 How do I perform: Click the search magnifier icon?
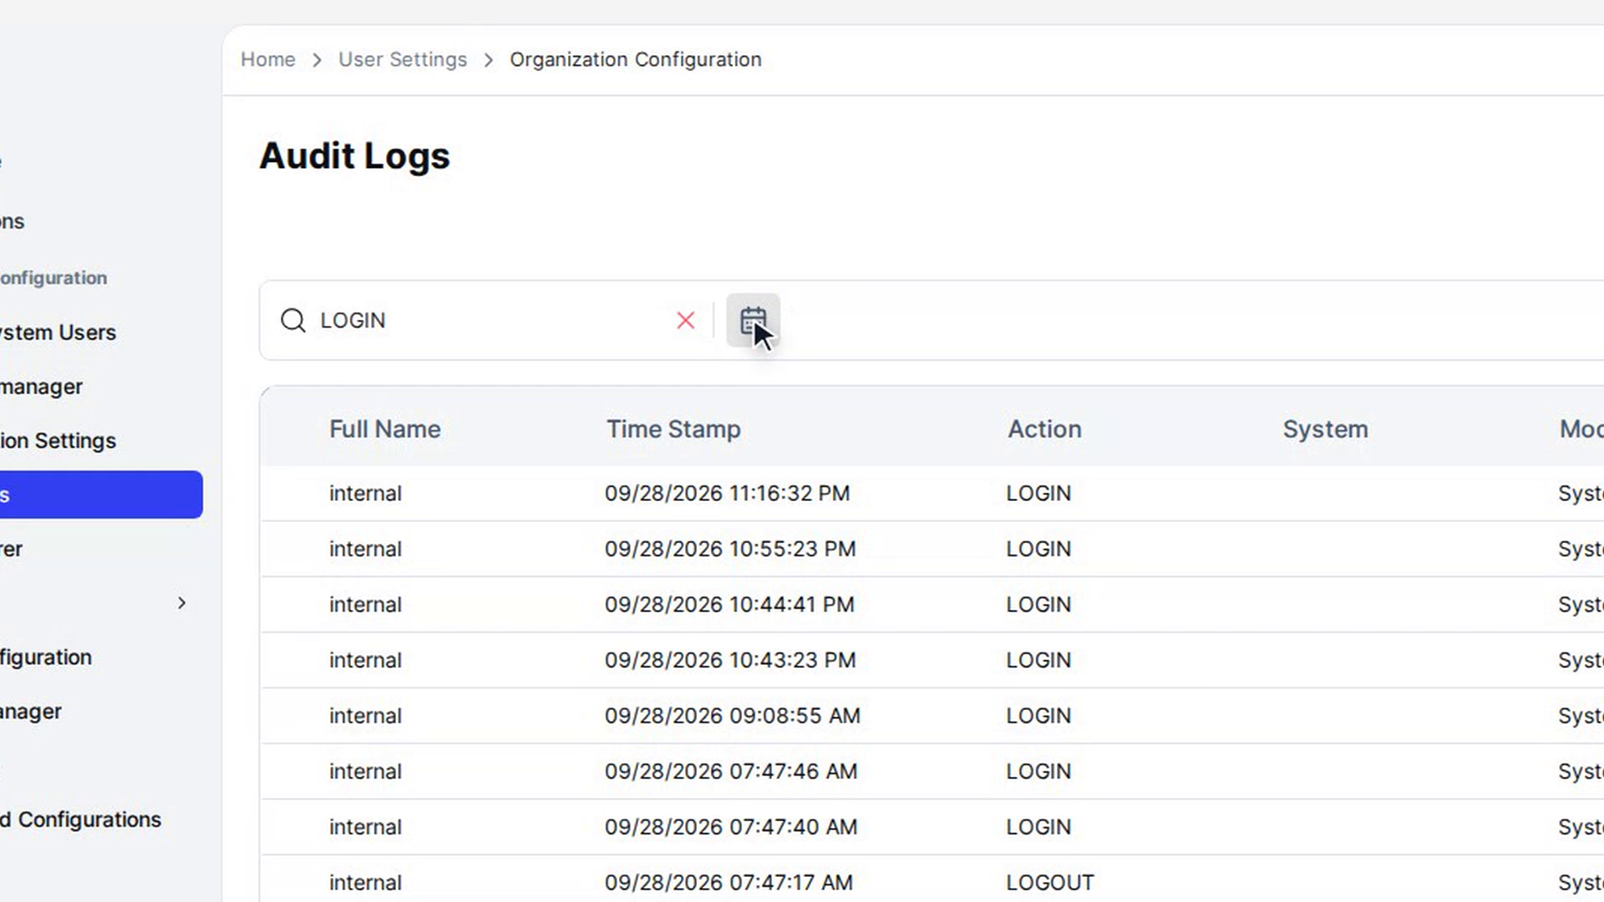(x=293, y=321)
